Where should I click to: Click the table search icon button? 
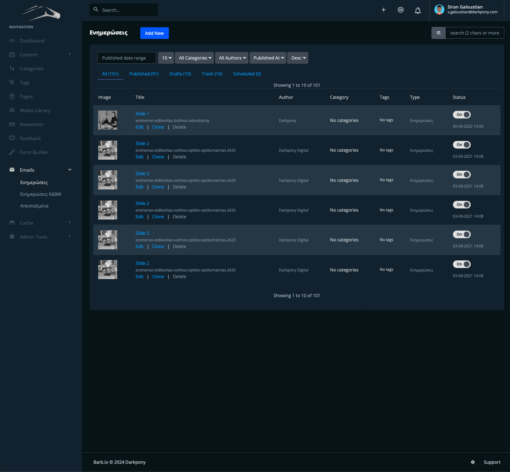(x=438, y=33)
